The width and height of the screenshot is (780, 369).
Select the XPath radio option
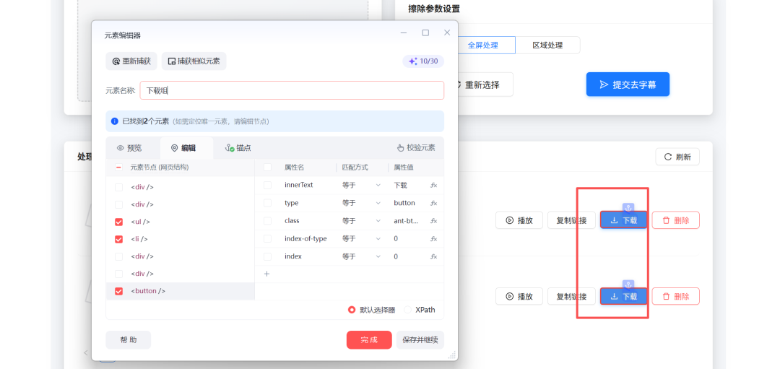point(409,310)
